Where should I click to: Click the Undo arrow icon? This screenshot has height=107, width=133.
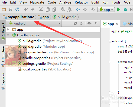point(26,9)
